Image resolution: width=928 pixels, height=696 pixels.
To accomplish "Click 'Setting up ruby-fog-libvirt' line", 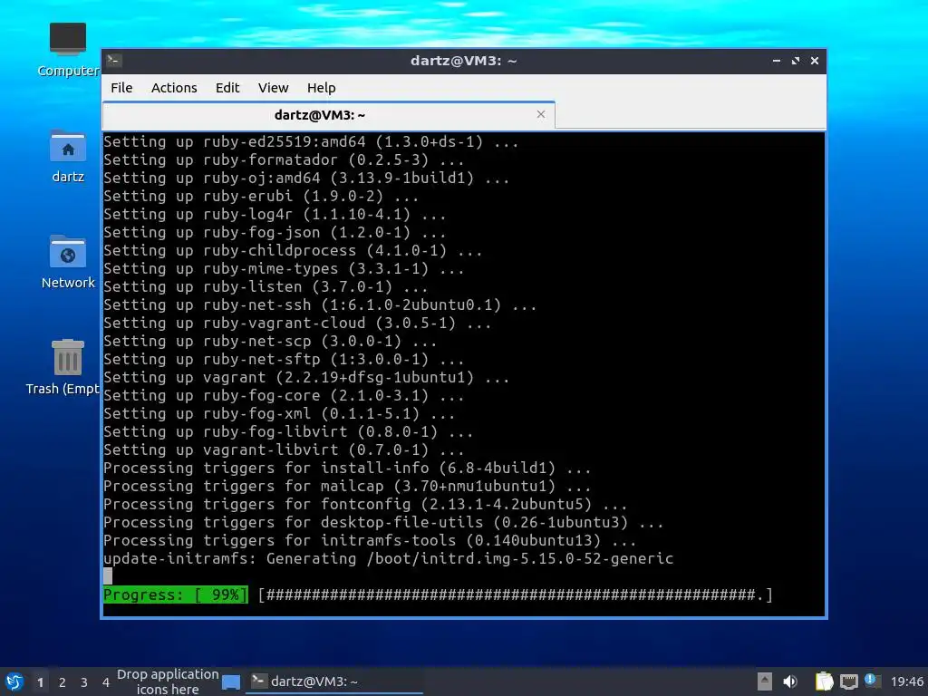I will [288, 431].
